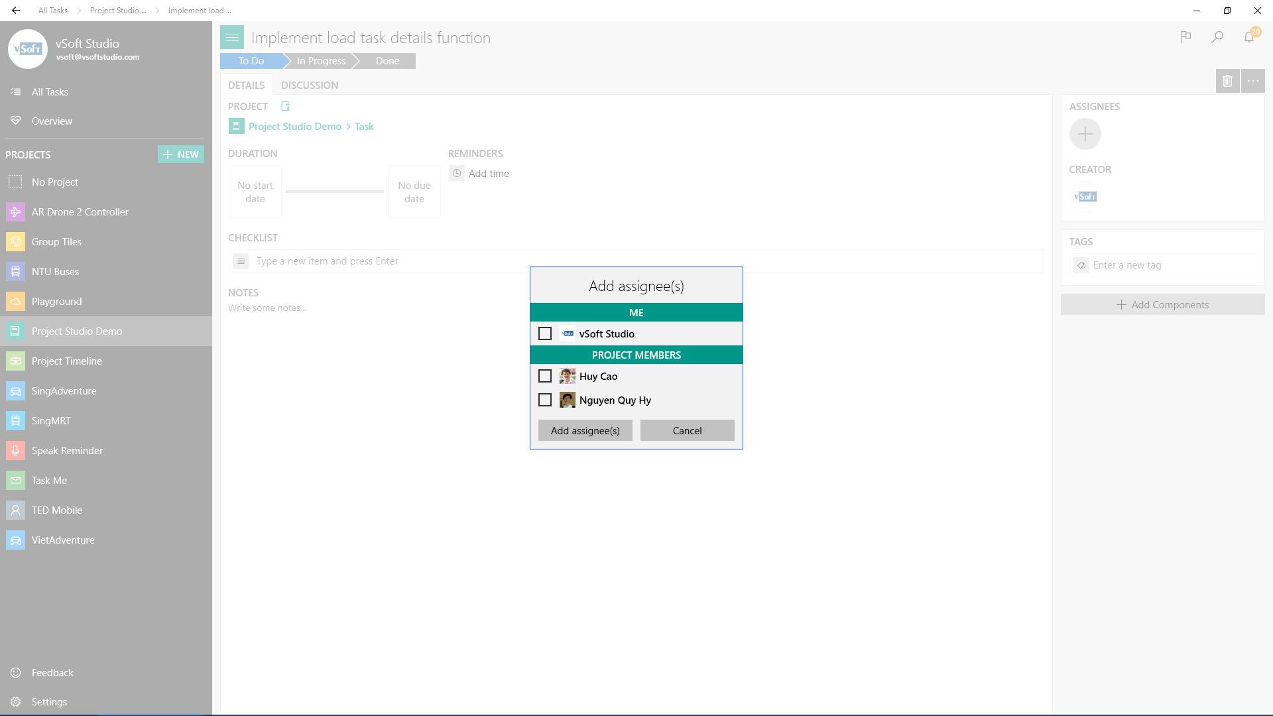The height and width of the screenshot is (716, 1273).
Task: Open the more options ellipsis button
Action: point(1252,81)
